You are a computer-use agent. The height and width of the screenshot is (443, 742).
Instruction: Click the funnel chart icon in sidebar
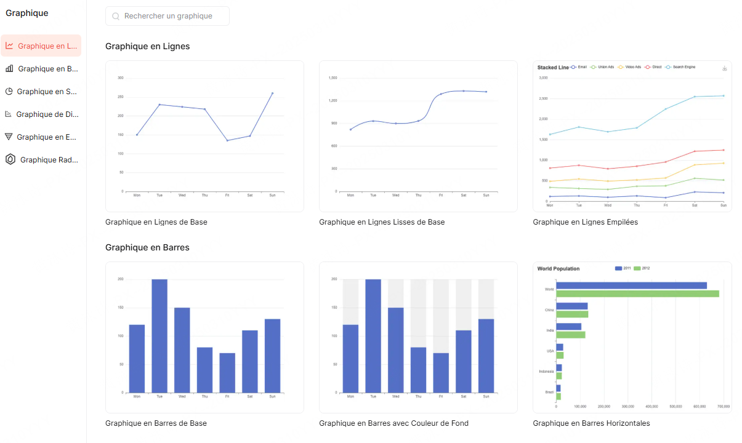9,137
